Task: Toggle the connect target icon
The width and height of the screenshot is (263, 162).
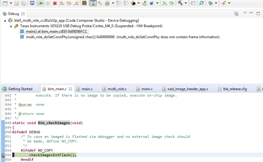Action: point(93,3)
